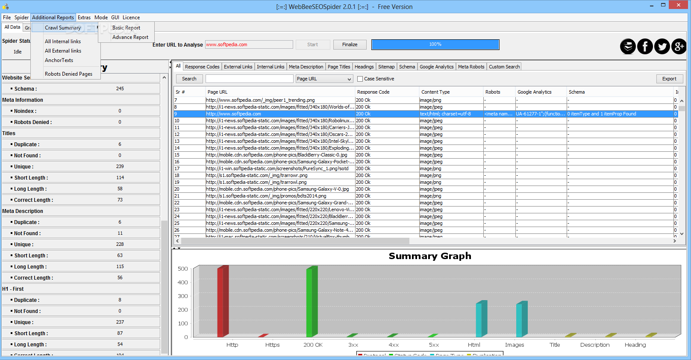Select Robots Denied Pages menu entry

click(x=66, y=74)
